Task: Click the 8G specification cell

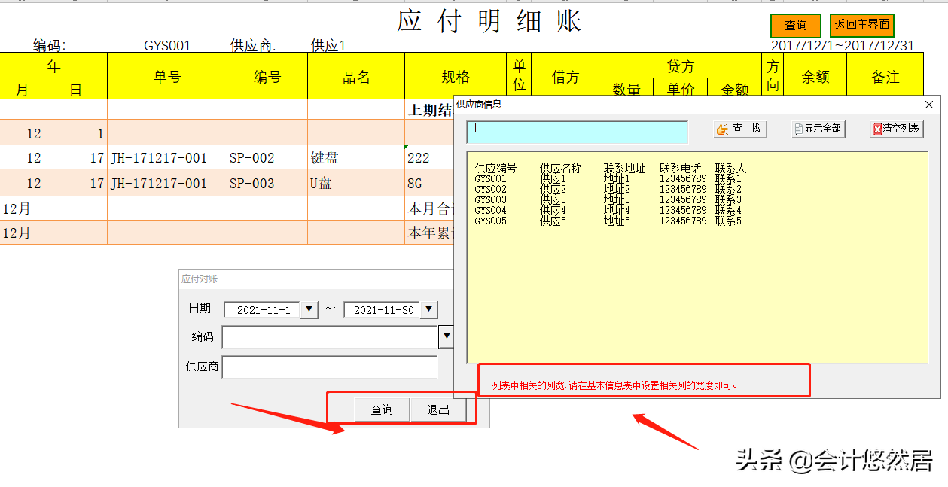Action: [x=429, y=183]
